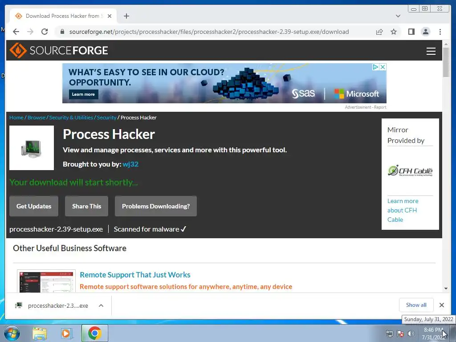
Task: Close the downloads bar
Action: click(x=442, y=305)
